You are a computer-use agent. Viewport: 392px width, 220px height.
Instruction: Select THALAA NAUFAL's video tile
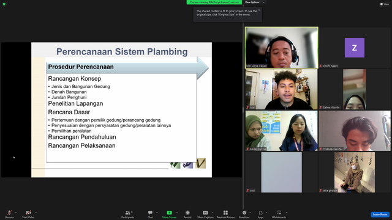pyautogui.click(x=355, y=131)
